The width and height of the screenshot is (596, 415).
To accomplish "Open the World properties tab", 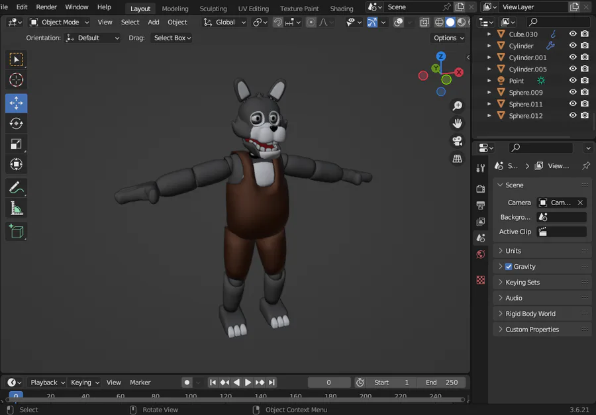I will [x=481, y=255].
